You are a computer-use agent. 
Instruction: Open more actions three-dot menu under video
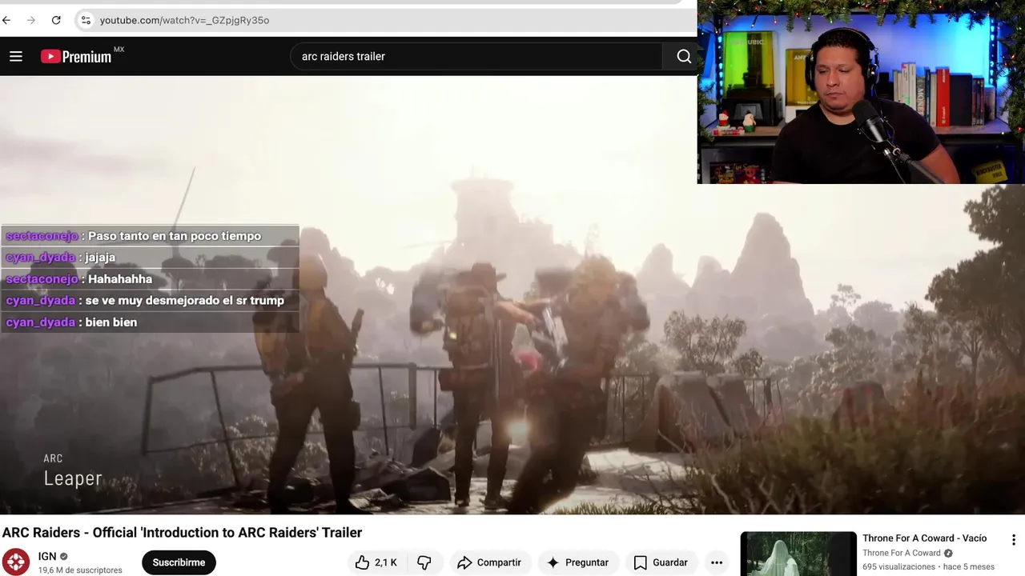pyautogui.click(x=717, y=562)
